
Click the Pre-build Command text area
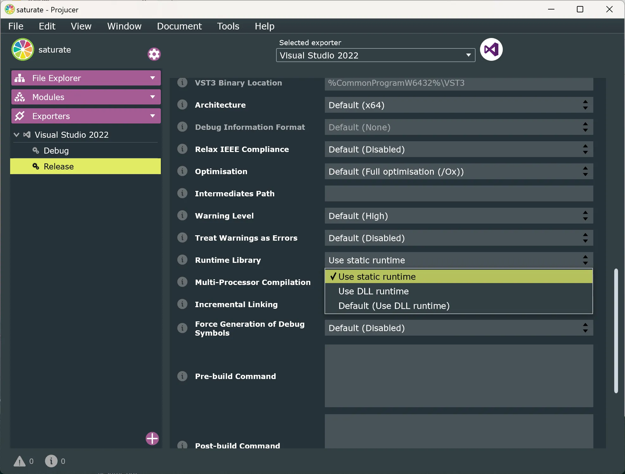point(459,376)
